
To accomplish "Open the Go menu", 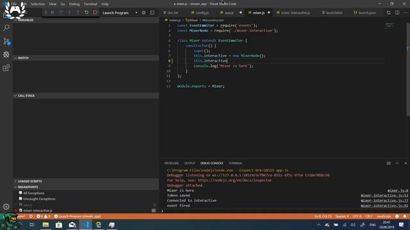I will [63, 4].
